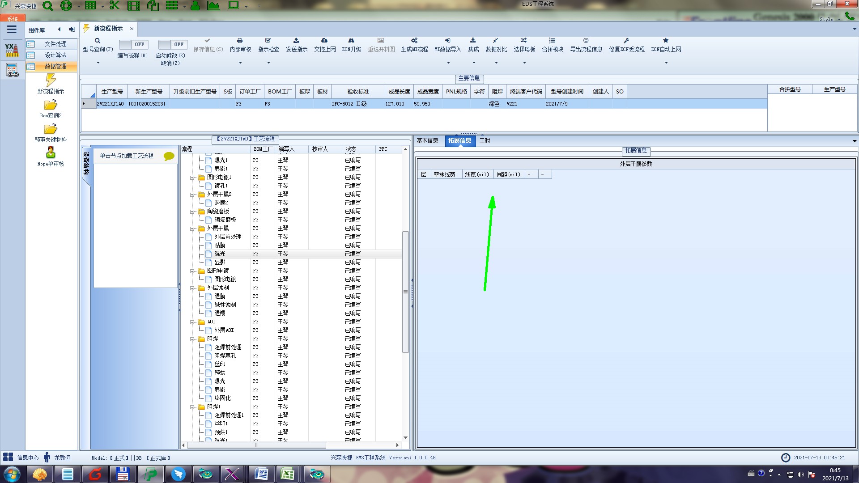Click the 型号查询 search icon
This screenshot has height=483, width=859.
coord(98,41)
